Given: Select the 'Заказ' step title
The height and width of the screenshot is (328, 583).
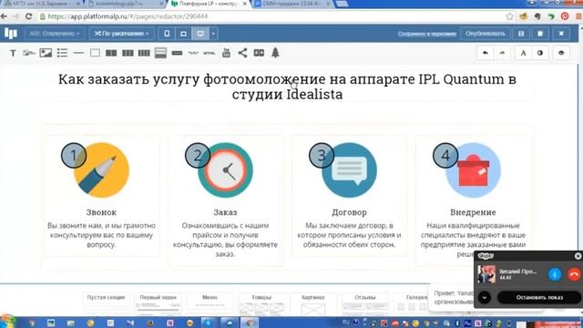Looking at the screenshot, I should coord(225,212).
